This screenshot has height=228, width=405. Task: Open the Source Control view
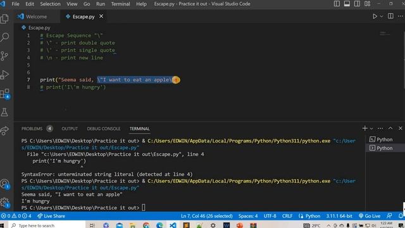coord(4,56)
